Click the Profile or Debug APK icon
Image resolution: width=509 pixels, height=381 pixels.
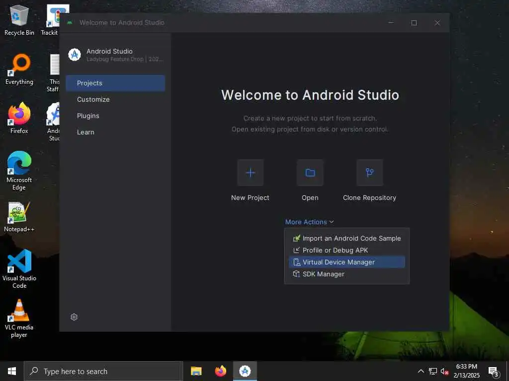(x=296, y=250)
